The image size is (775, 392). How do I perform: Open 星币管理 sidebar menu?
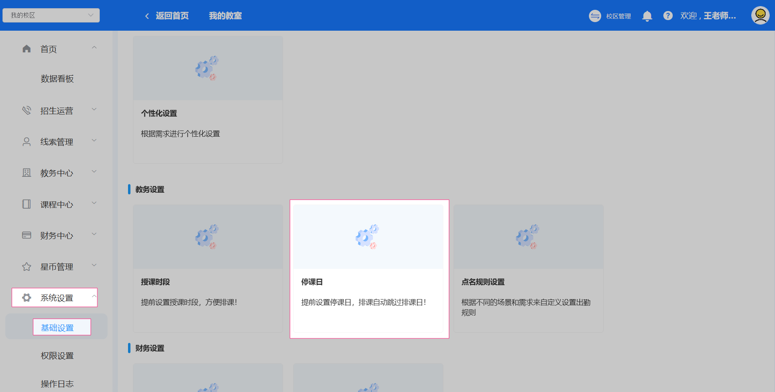(57, 267)
